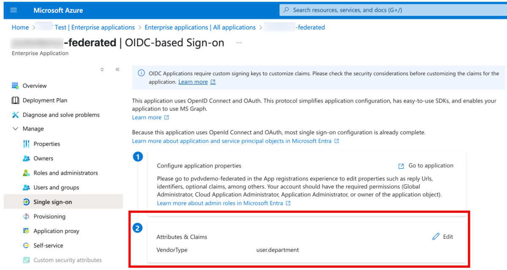This screenshot has height=270, width=507.
Task: Click the Go to application external icon
Action: point(401,166)
